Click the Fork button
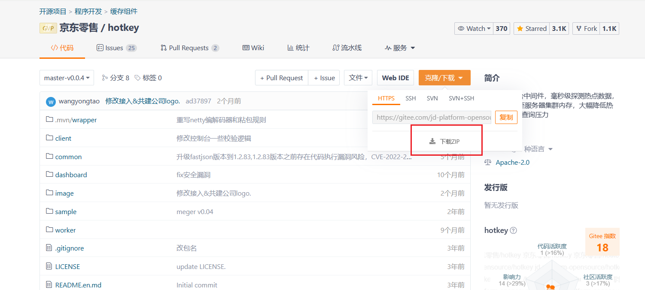 (587, 28)
